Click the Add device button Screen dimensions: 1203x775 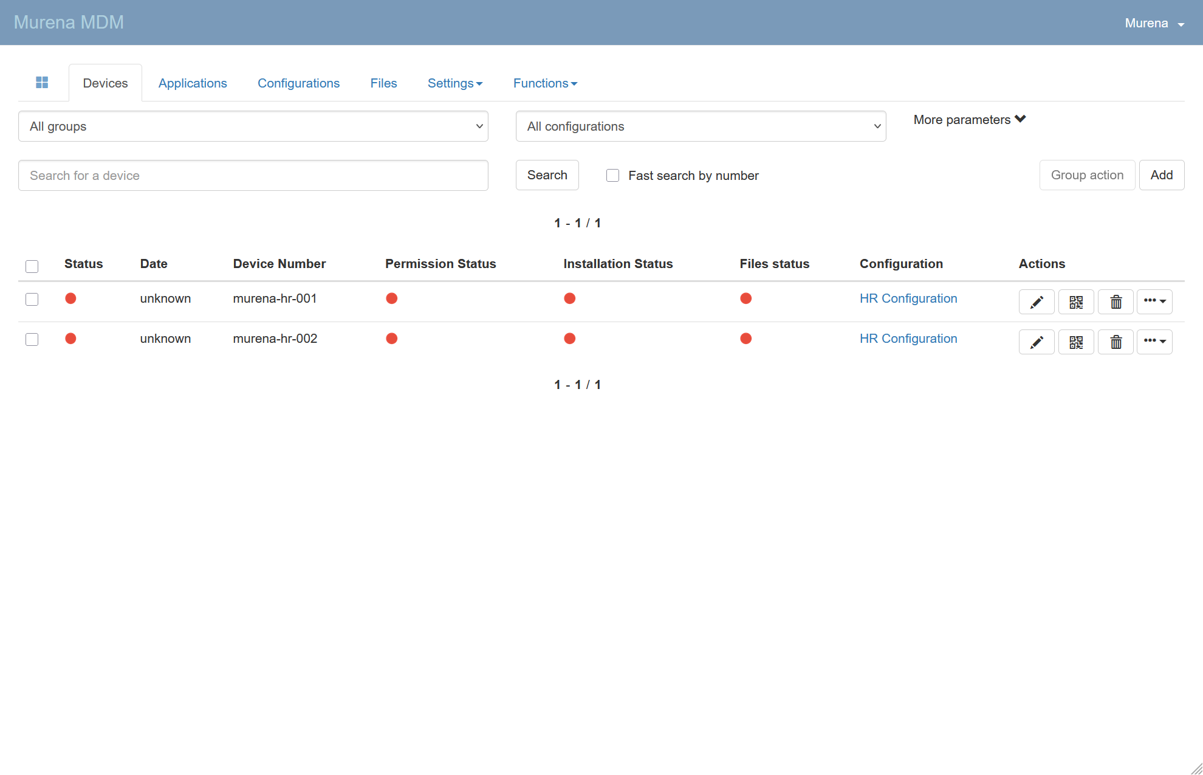click(x=1161, y=175)
